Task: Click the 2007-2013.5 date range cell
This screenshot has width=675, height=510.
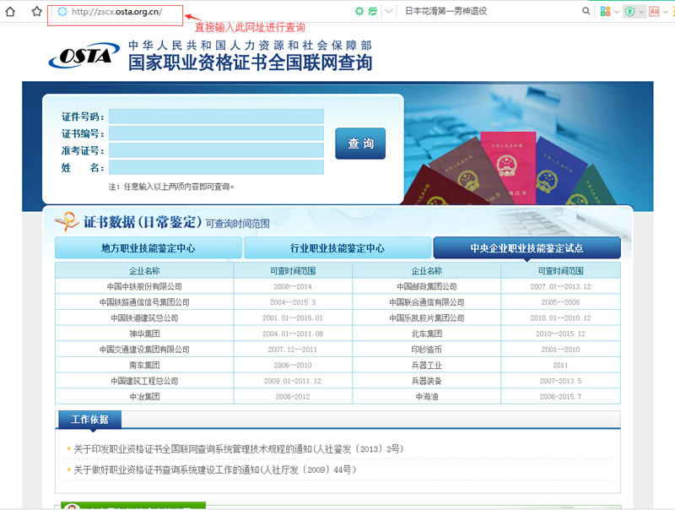Action: [x=560, y=381]
